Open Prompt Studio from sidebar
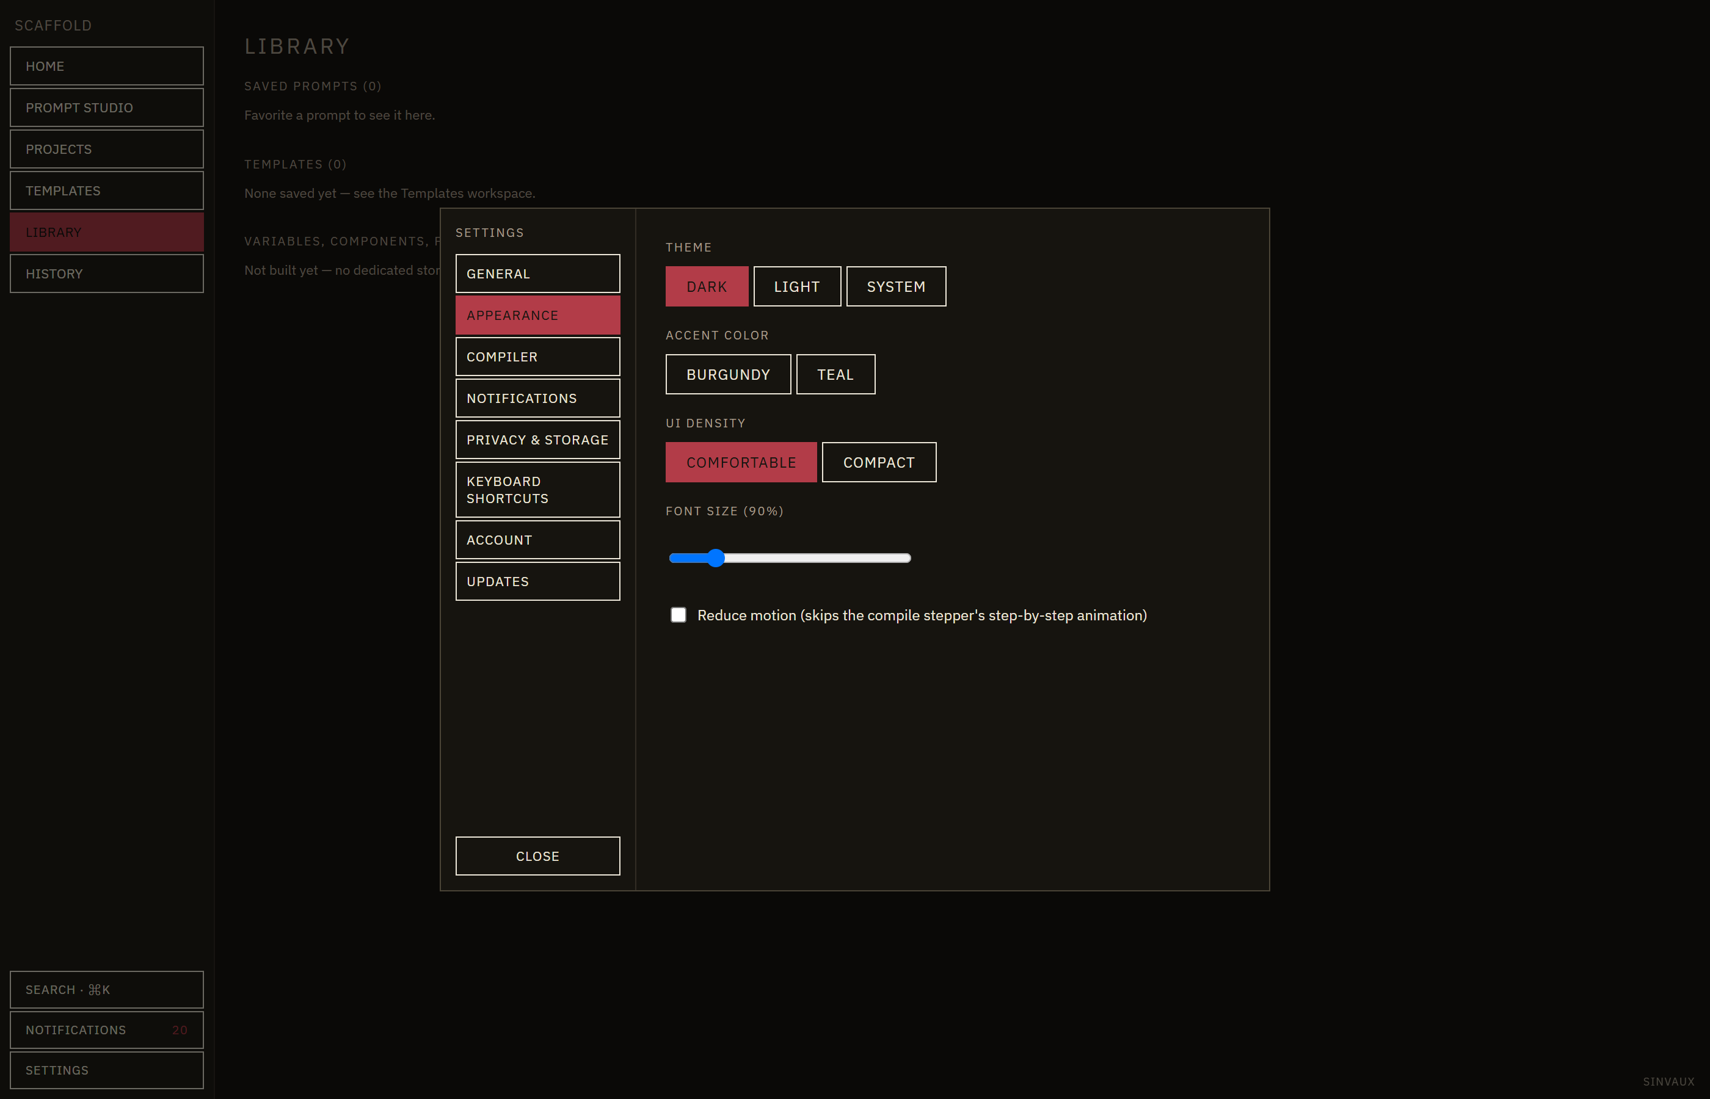This screenshot has height=1099, width=1710. coord(106,107)
